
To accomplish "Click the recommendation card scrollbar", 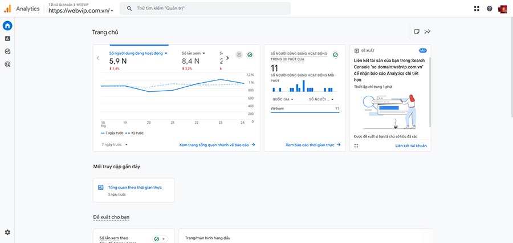I will [x=430, y=92].
